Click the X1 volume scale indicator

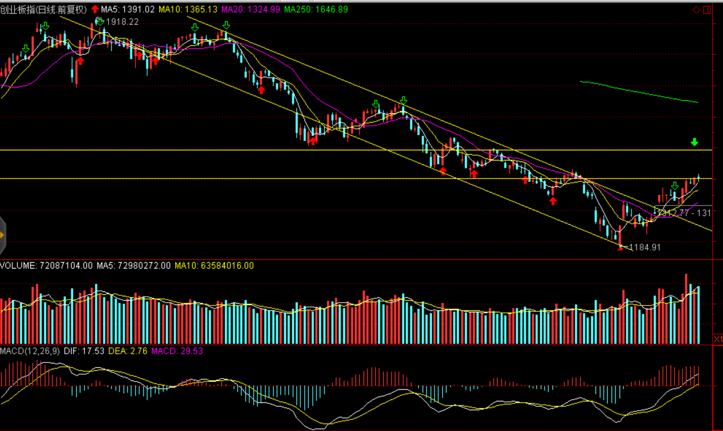click(x=718, y=339)
